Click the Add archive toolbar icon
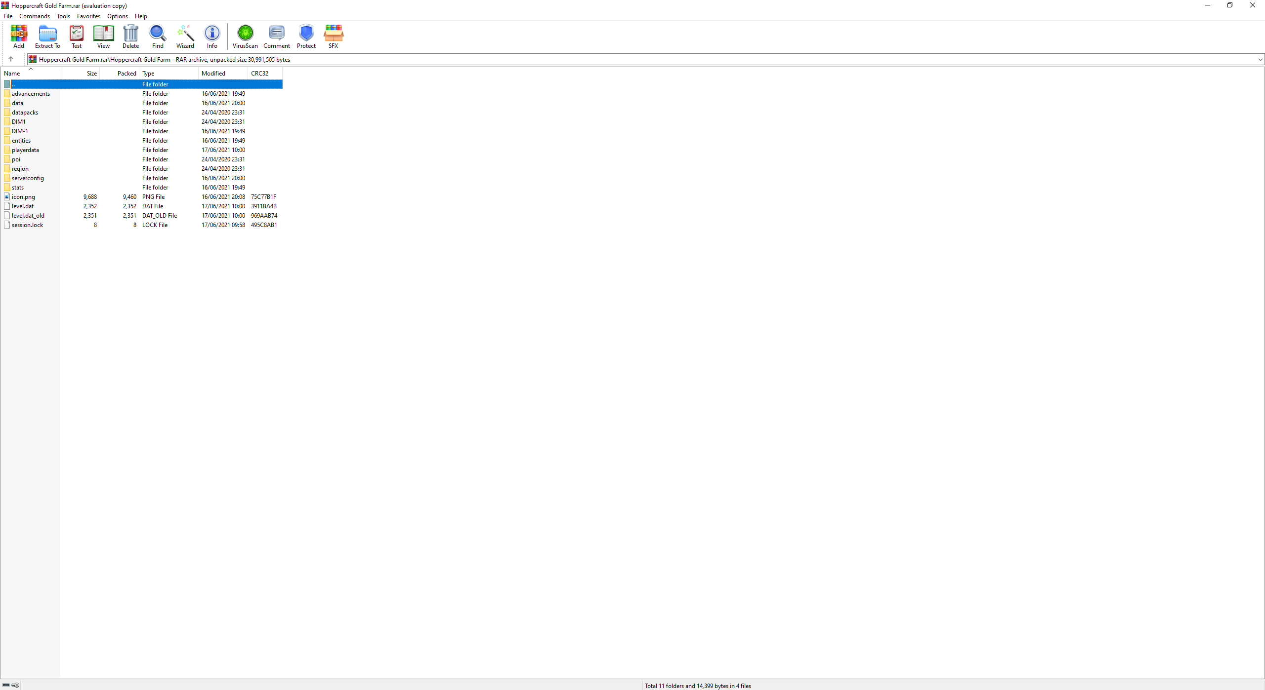This screenshot has height=690, width=1265. tap(19, 37)
